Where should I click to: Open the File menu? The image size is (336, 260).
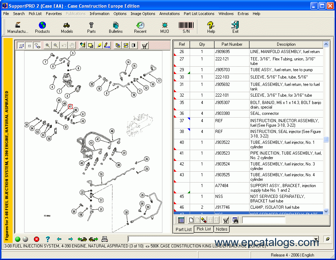click(x=6, y=14)
